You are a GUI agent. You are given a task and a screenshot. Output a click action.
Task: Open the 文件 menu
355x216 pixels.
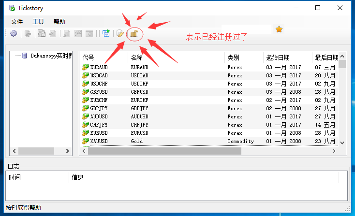(17, 22)
